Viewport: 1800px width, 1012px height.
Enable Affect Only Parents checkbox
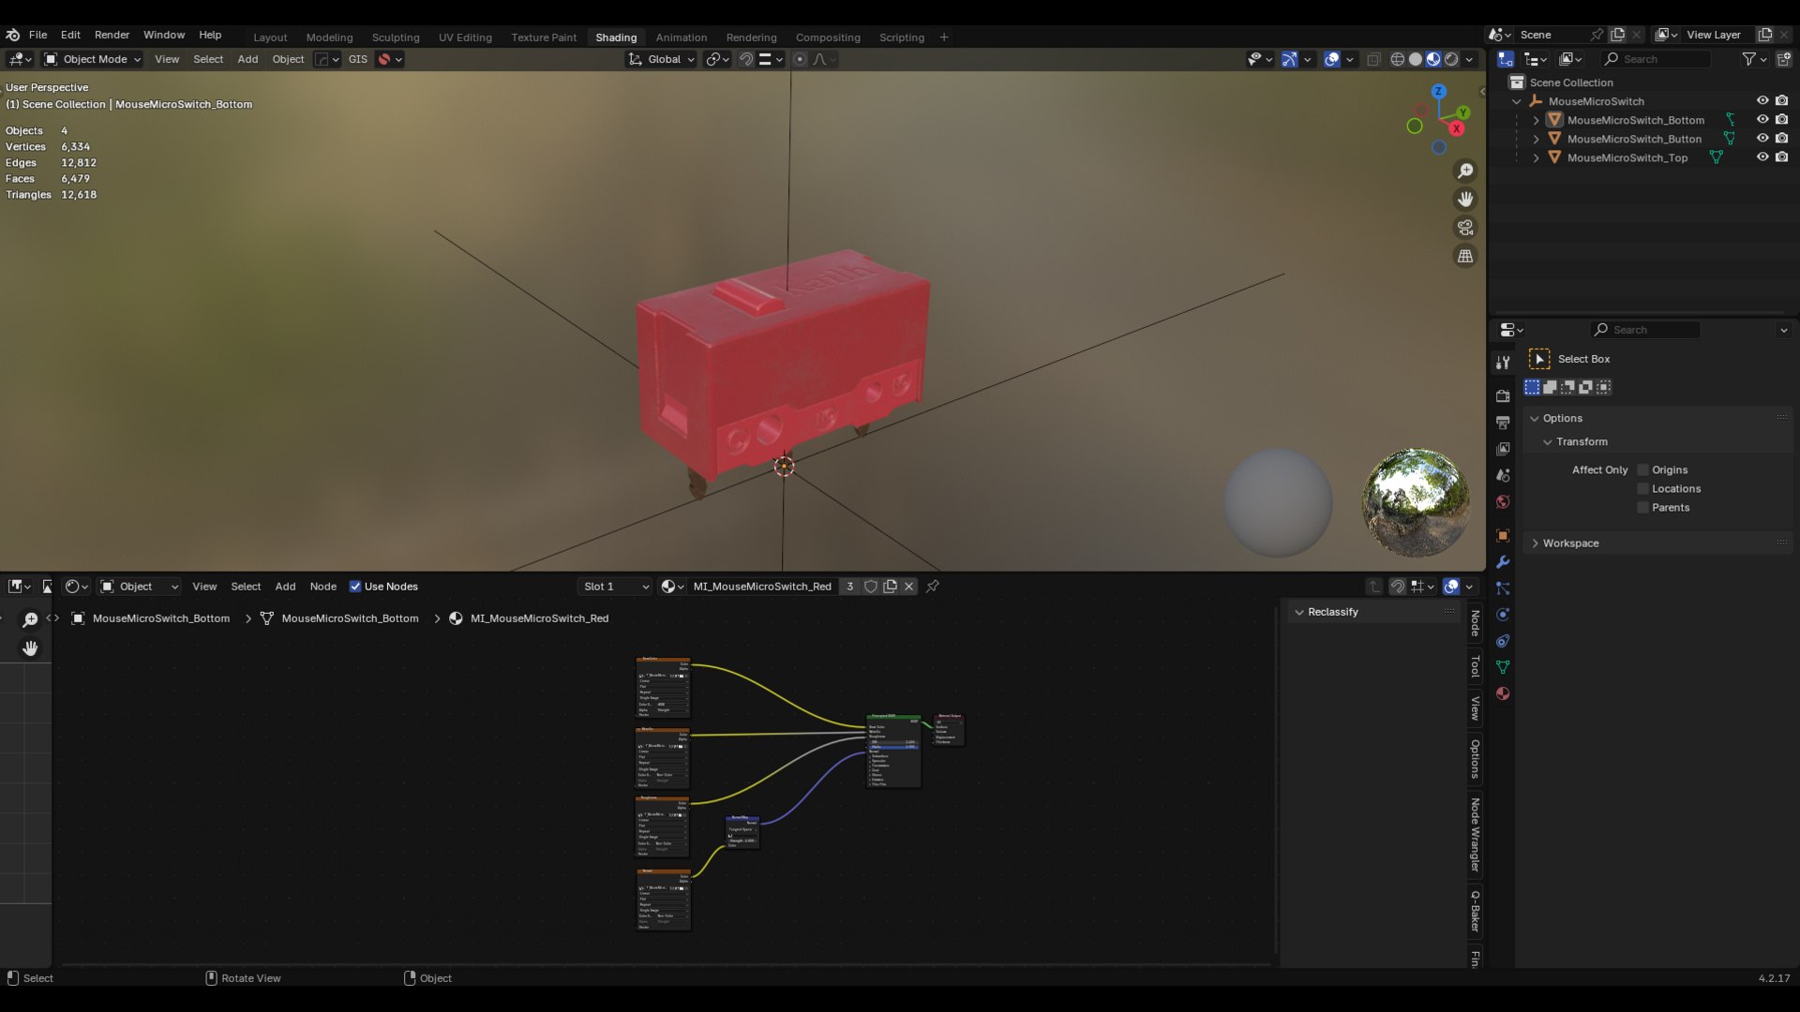point(1642,508)
